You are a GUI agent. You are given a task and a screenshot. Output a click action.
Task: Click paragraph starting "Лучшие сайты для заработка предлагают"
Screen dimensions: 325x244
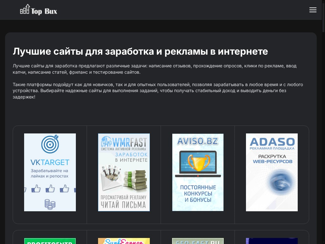tap(155, 69)
